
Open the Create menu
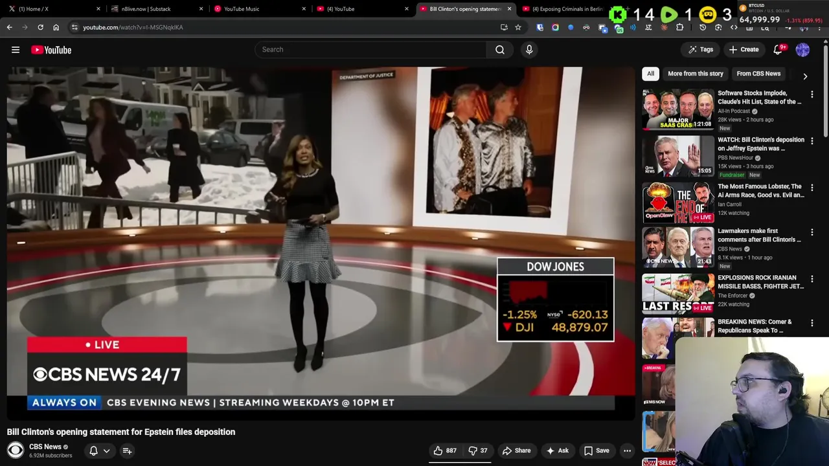743,50
